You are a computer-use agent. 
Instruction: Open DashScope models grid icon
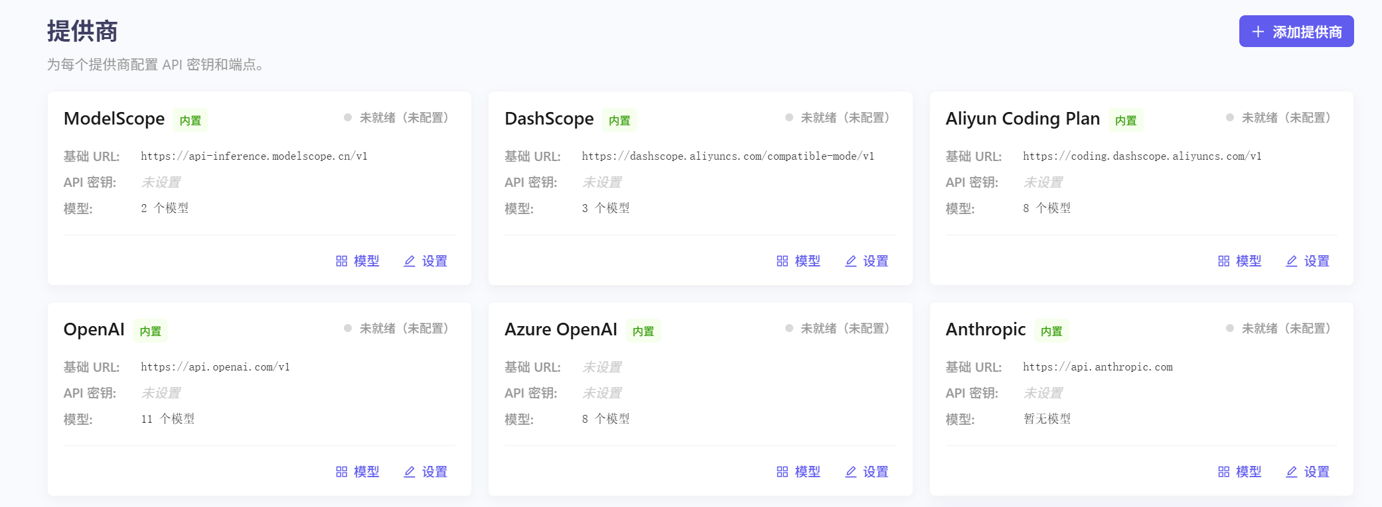click(783, 261)
